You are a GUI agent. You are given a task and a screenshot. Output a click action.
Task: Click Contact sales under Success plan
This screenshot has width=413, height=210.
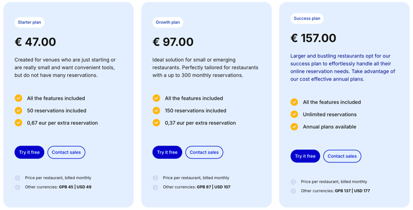pos(342,156)
